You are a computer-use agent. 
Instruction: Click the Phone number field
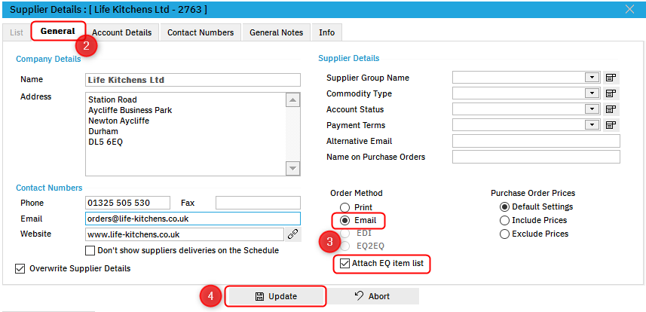(127, 203)
